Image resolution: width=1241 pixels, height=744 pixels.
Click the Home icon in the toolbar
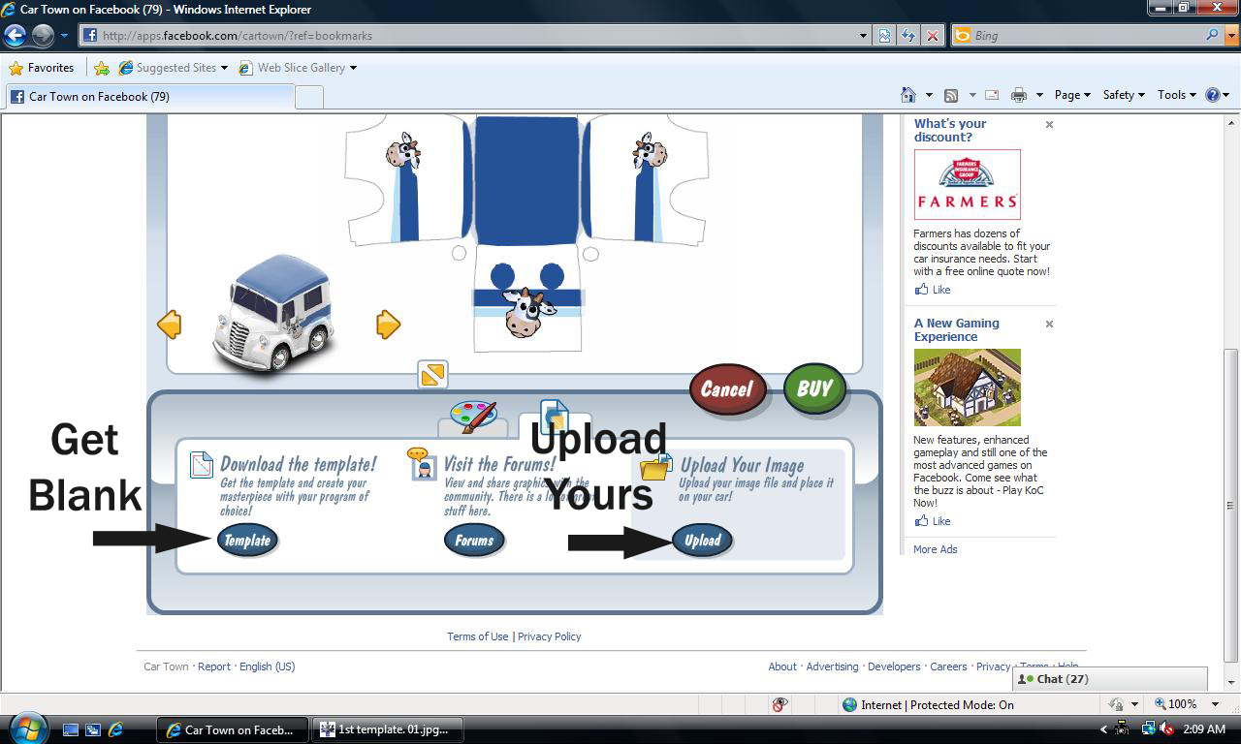pos(908,95)
